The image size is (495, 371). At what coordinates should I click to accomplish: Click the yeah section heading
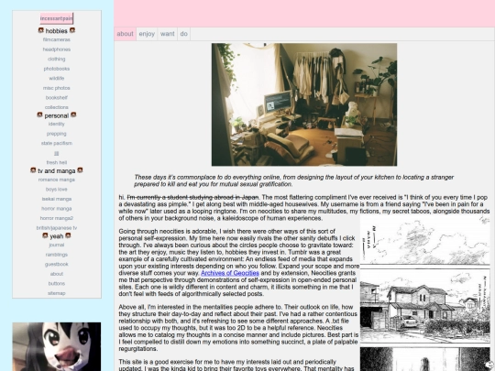[x=57, y=236]
